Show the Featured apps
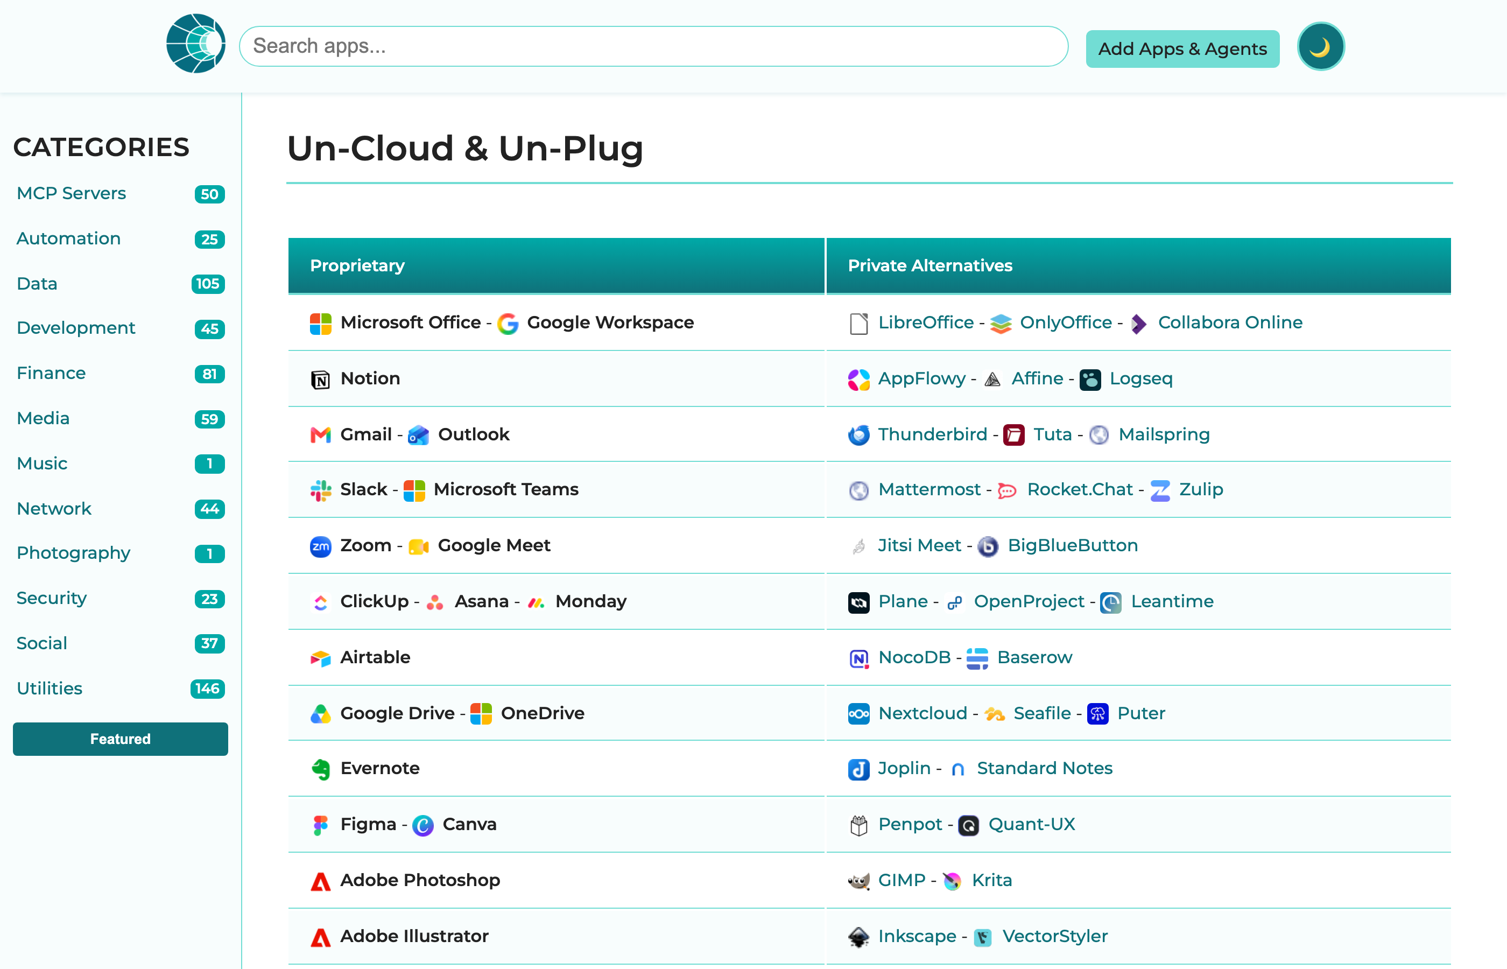1507x969 pixels. point(120,739)
